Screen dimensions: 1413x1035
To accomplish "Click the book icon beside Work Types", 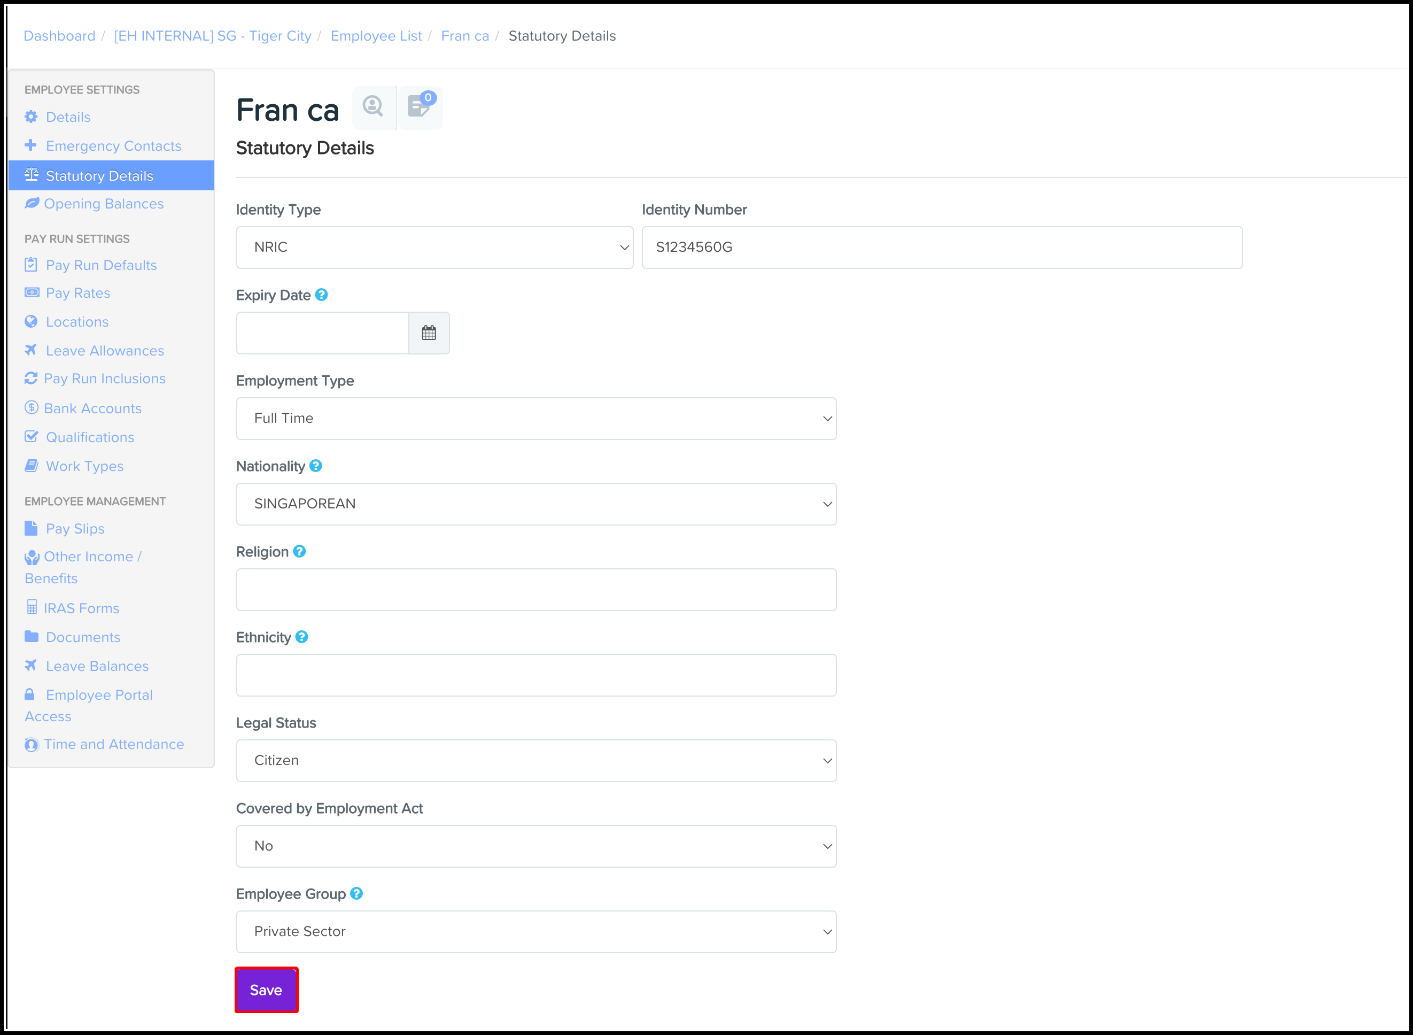I will [x=32, y=466].
